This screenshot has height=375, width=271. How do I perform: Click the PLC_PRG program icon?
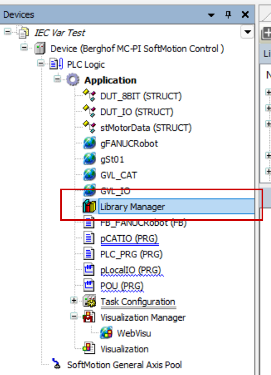point(89,254)
